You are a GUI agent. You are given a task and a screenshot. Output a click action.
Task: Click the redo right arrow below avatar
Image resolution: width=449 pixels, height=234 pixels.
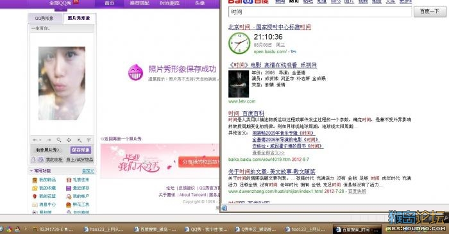coord(49,140)
